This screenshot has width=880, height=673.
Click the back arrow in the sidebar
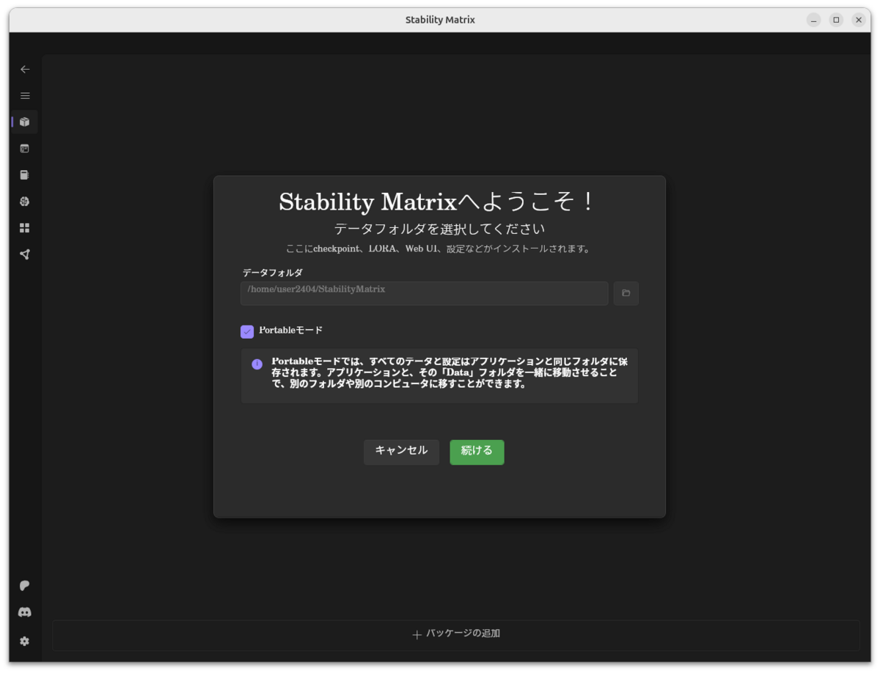(x=25, y=69)
